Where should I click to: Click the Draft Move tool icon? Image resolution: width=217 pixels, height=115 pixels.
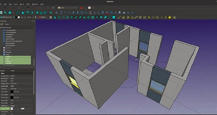pos(57,13)
